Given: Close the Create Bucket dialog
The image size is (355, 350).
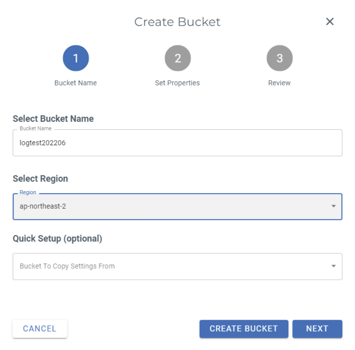Looking at the screenshot, I should coord(330,22).
